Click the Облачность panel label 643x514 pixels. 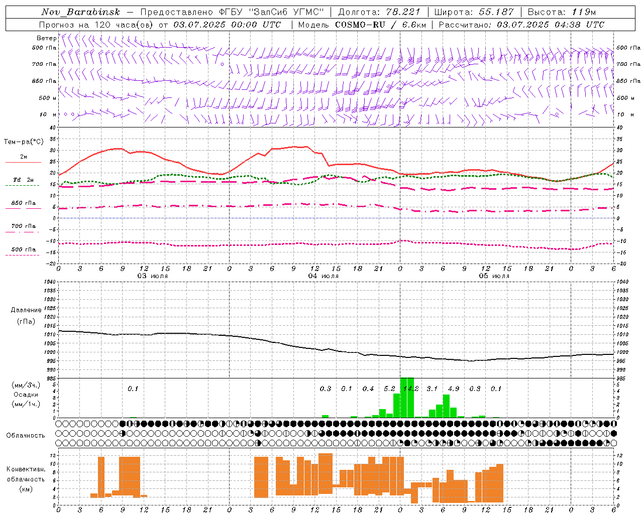(26, 436)
